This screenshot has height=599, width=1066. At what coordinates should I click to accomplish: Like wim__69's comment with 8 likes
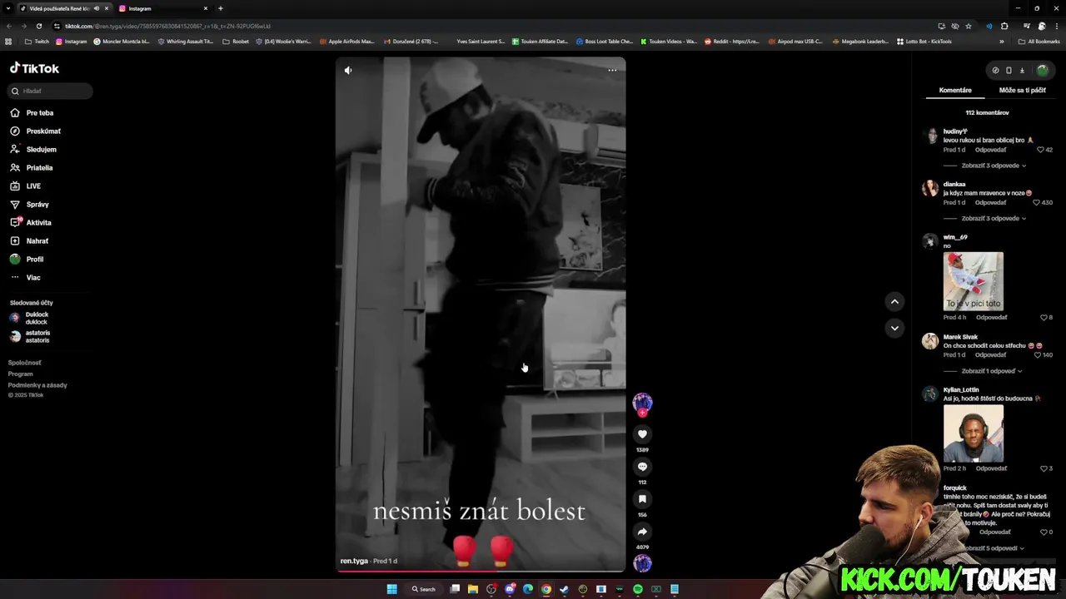1046,317
